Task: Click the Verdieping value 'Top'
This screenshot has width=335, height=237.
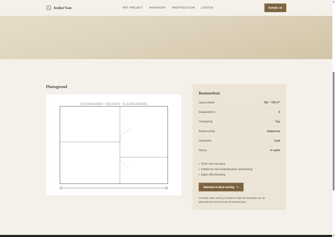Action: tap(277, 121)
